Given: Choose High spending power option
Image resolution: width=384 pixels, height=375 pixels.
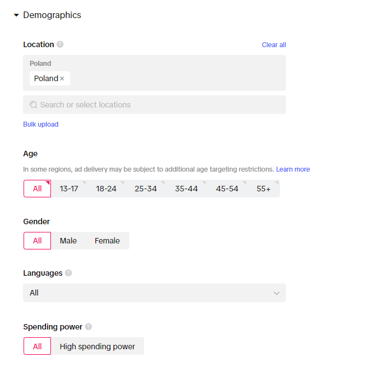Looking at the screenshot, I should (x=98, y=346).
